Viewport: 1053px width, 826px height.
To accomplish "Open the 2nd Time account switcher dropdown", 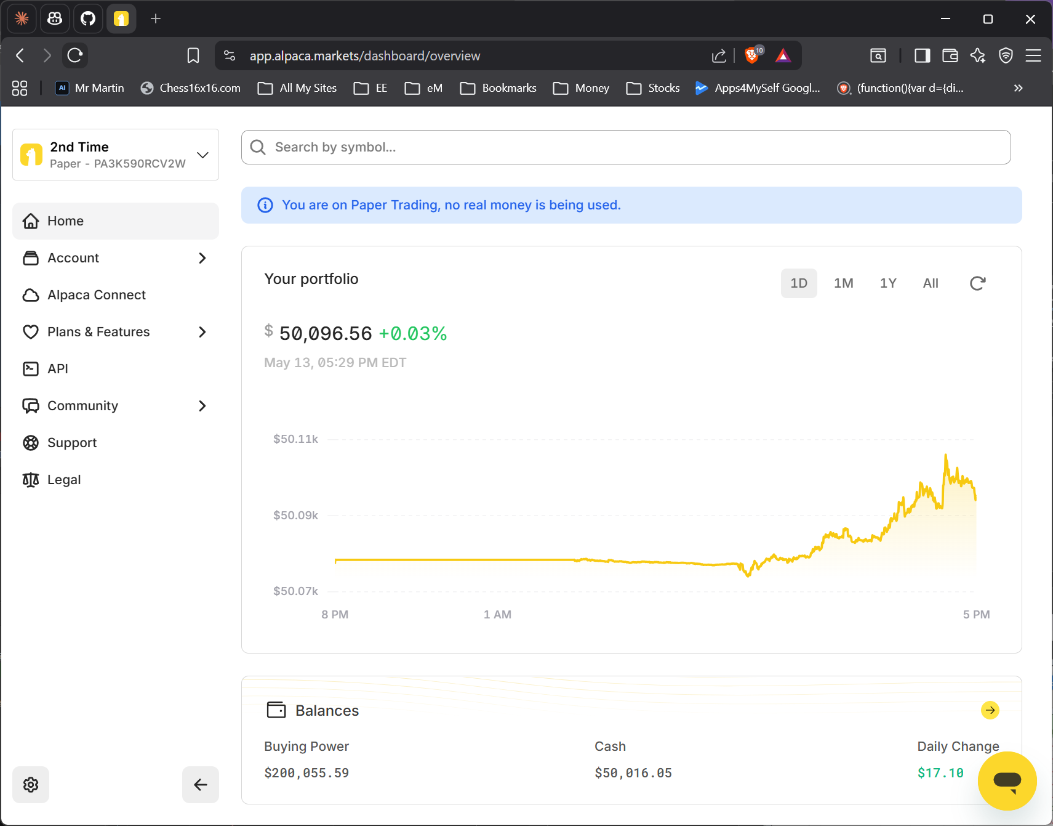I will [116, 155].
